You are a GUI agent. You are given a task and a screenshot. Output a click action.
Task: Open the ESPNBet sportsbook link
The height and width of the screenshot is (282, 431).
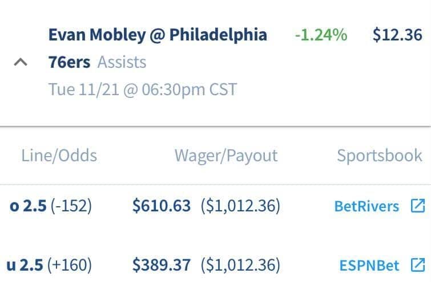369,265
